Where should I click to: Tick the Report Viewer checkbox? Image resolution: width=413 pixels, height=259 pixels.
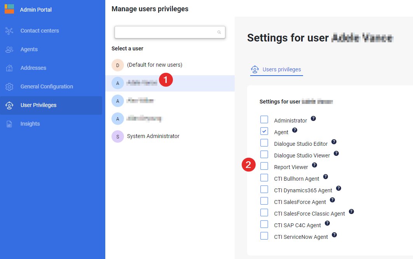264,166
